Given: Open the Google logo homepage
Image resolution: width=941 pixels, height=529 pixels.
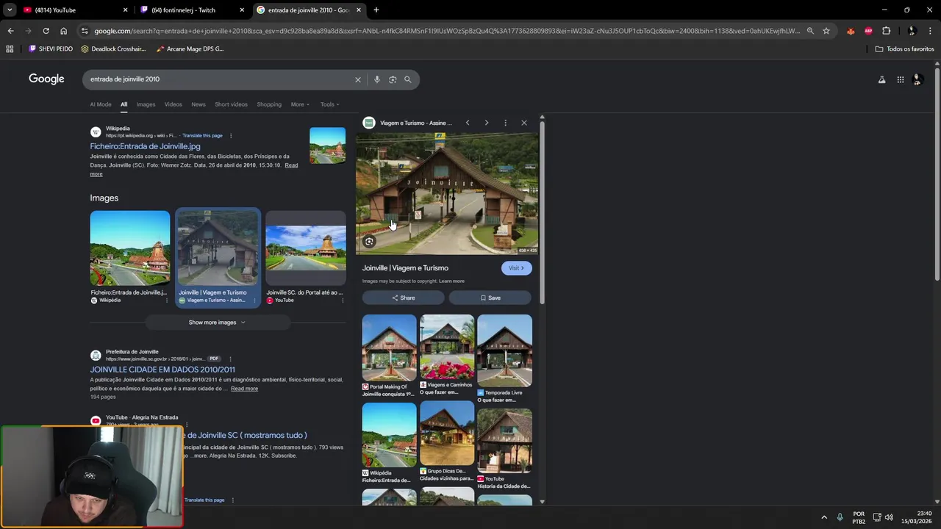Looking at the screenshot, I should point(46,79).
